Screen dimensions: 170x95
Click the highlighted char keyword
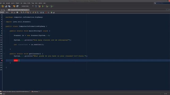tap(16, 60)
